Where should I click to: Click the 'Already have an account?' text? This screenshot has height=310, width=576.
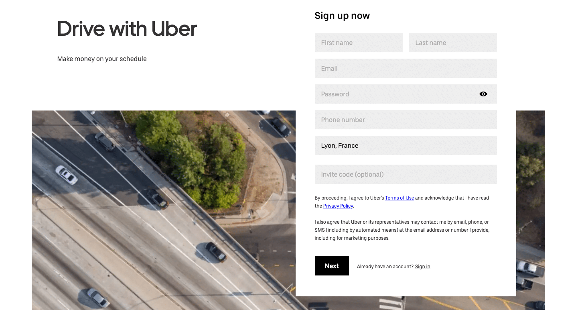tap(385, 267)
